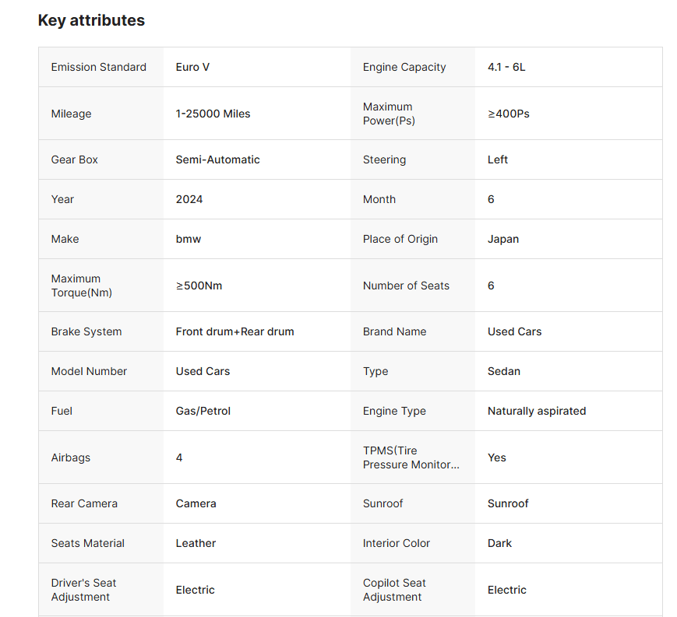Click the Key attributes heading
Viewport: 677px width, 617px height.
pyautogui.click(x=91, y=21)
